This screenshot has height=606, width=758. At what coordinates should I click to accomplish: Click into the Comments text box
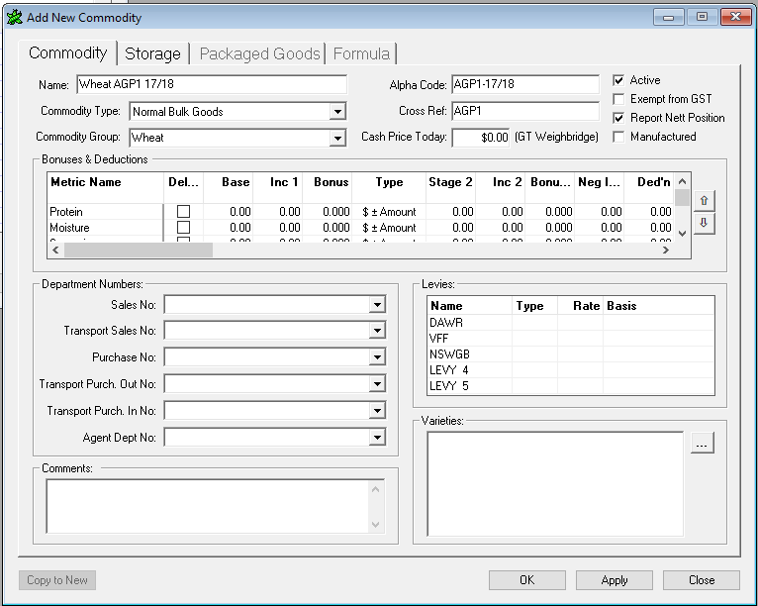click(208, 505)
